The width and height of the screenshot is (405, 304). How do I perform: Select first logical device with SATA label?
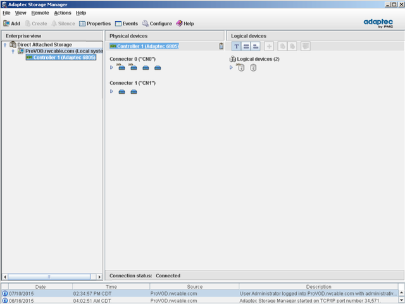[x=240, y=67]
